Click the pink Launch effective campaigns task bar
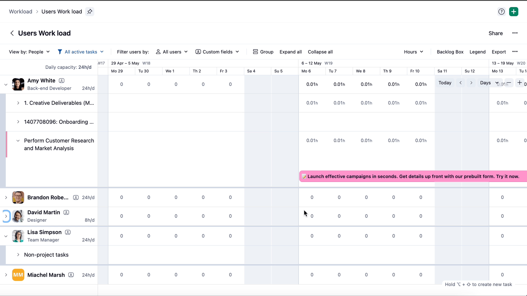The image size is (527, 296). point(413,176)
